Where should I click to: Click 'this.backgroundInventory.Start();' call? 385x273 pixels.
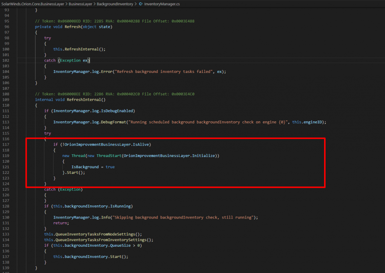pos(91,257)
